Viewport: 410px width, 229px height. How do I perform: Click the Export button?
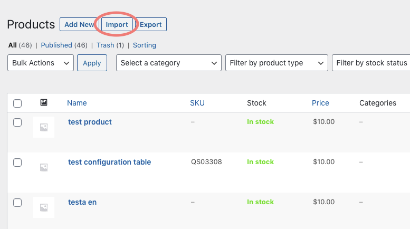coord(150,24)
